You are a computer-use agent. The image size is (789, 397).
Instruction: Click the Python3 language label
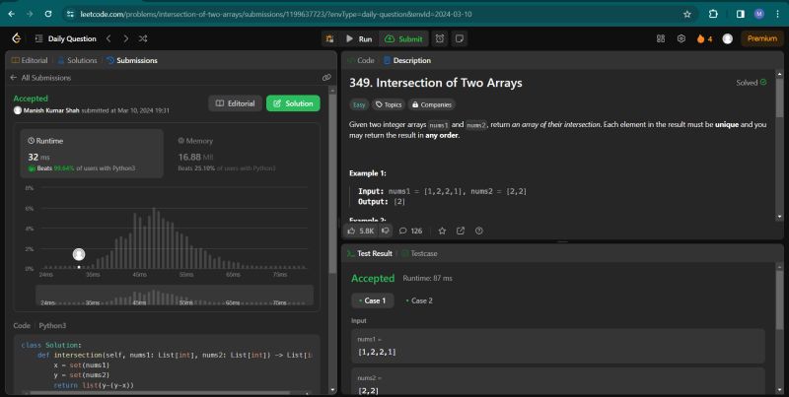tap(52, 326)
